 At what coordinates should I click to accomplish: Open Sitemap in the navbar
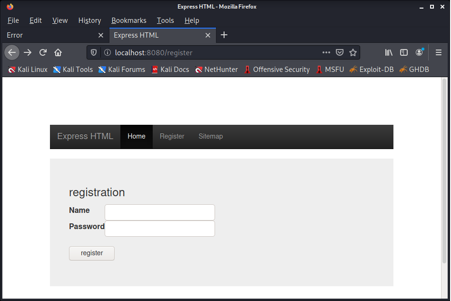coord(211,136)
